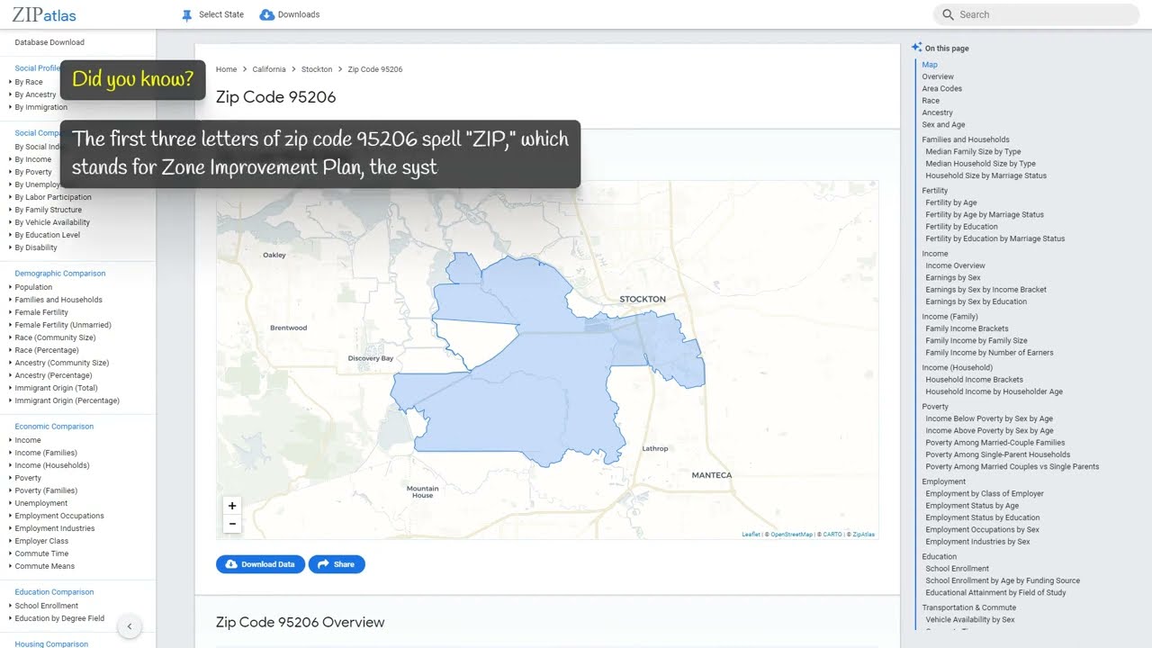This screenshot has height=648, width=1152.
Task: Click the OpenStreetMap attribution link
Action: tap(791, 535)
